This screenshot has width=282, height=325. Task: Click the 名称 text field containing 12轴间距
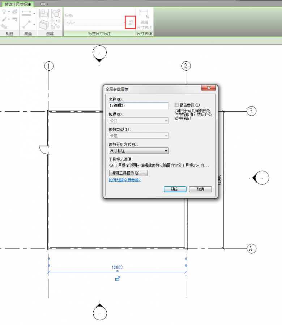point(139,105)
